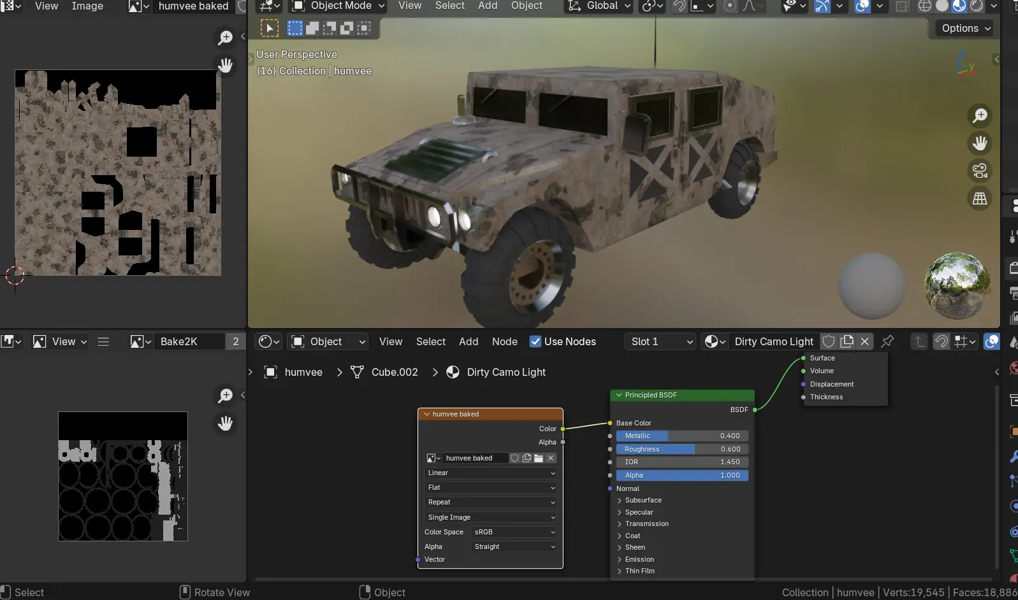Select the tweak cursor tool icon
The image size is (1018, 600).
(270, 28)
